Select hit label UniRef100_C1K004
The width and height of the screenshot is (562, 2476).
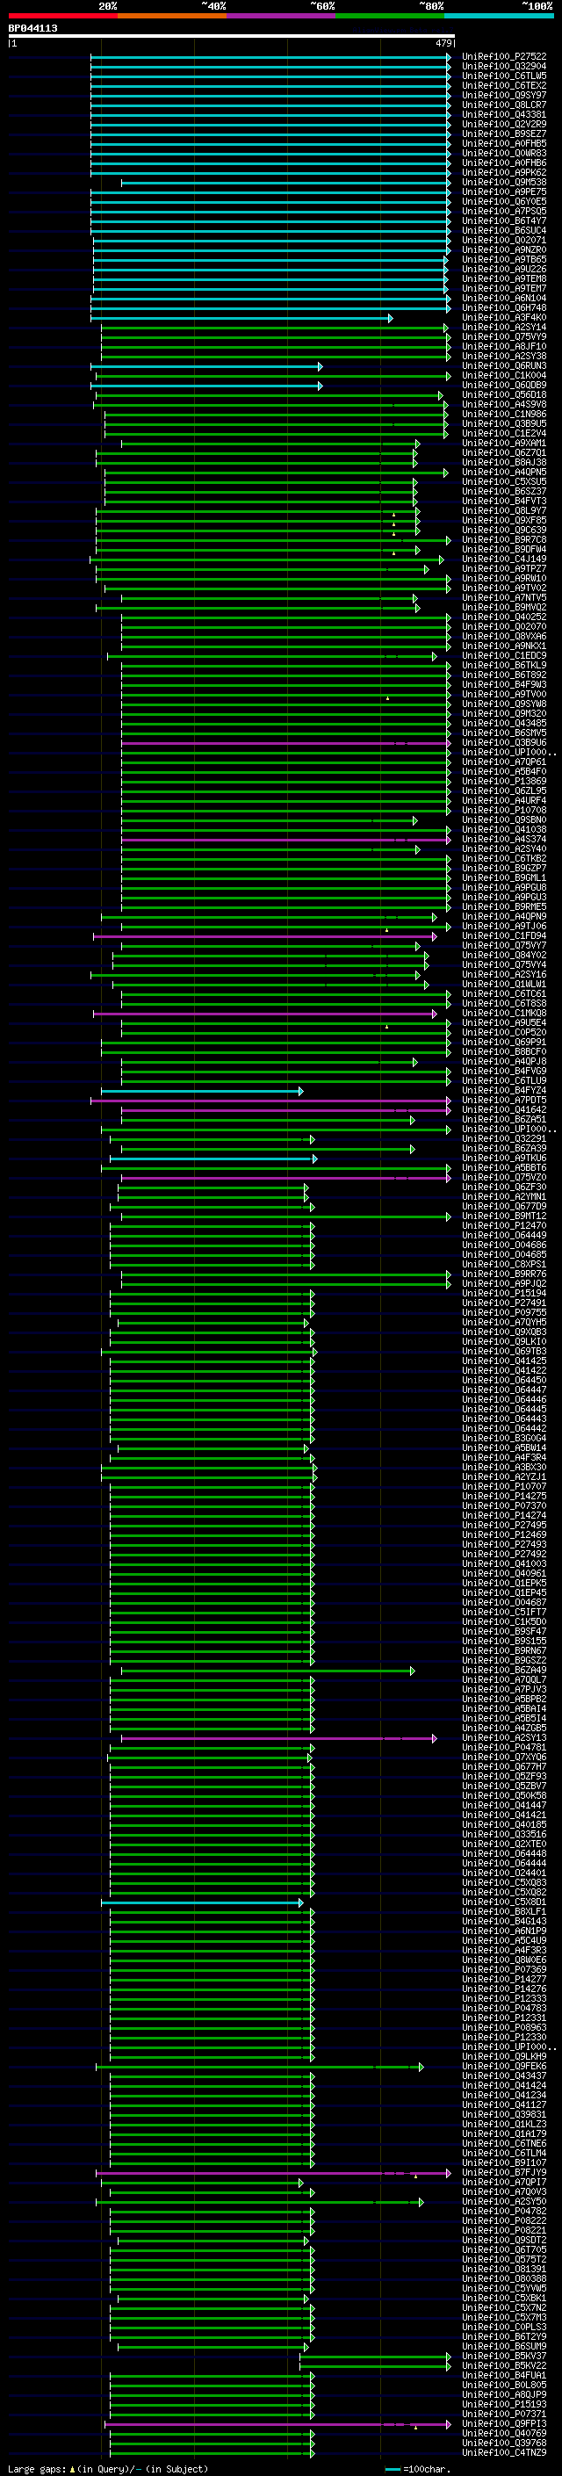point(504,376)
